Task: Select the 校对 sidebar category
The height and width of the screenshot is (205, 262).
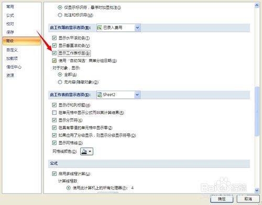Action: 10,24
